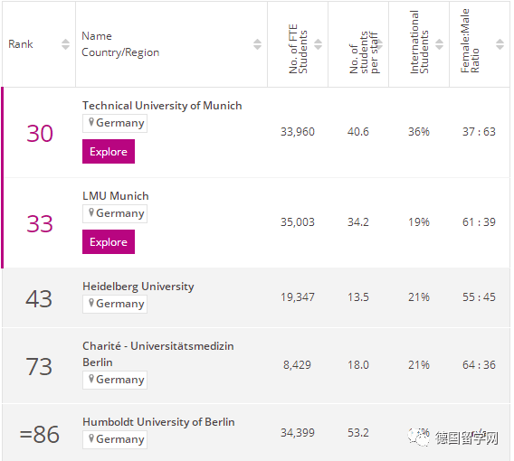Click students per staff value 34.2
Viewport: 514px width, 461px height.
coord(358,222)
